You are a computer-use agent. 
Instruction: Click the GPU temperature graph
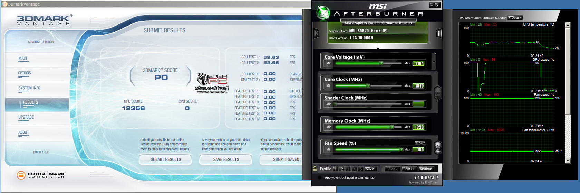click(x=512, y=42)
